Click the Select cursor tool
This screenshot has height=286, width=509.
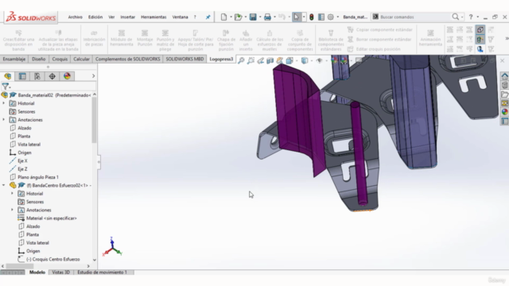coord(297,17)
